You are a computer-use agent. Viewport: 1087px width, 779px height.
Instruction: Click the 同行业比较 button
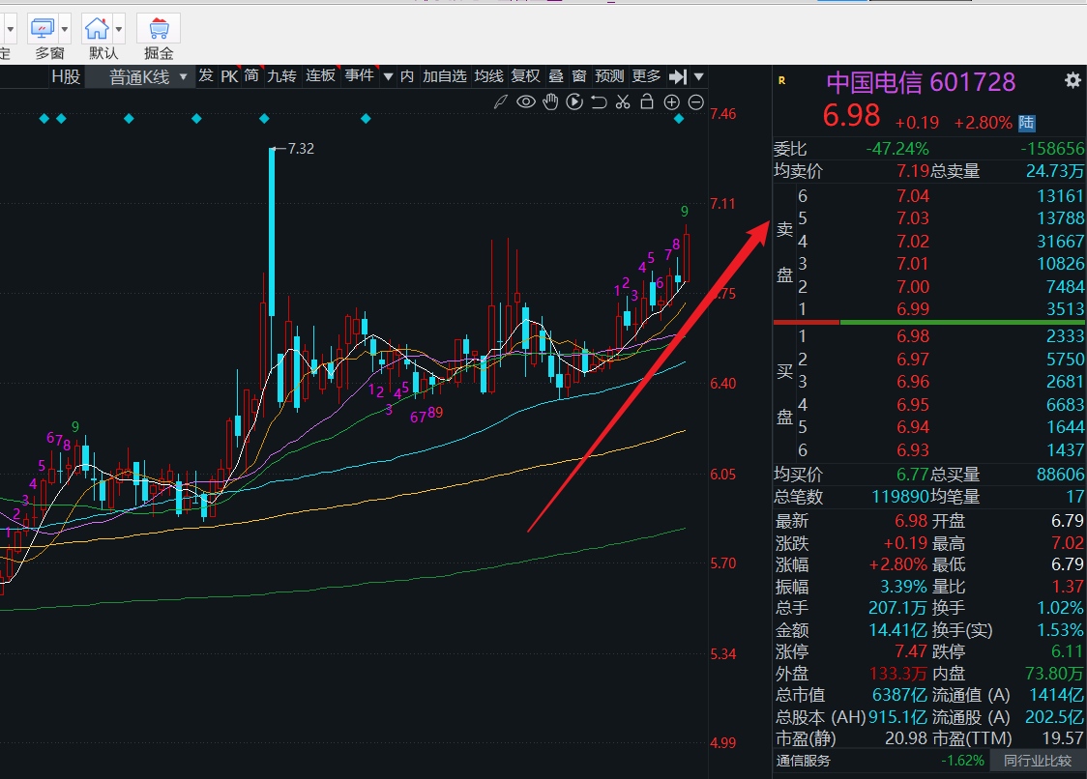[1038, 761]
